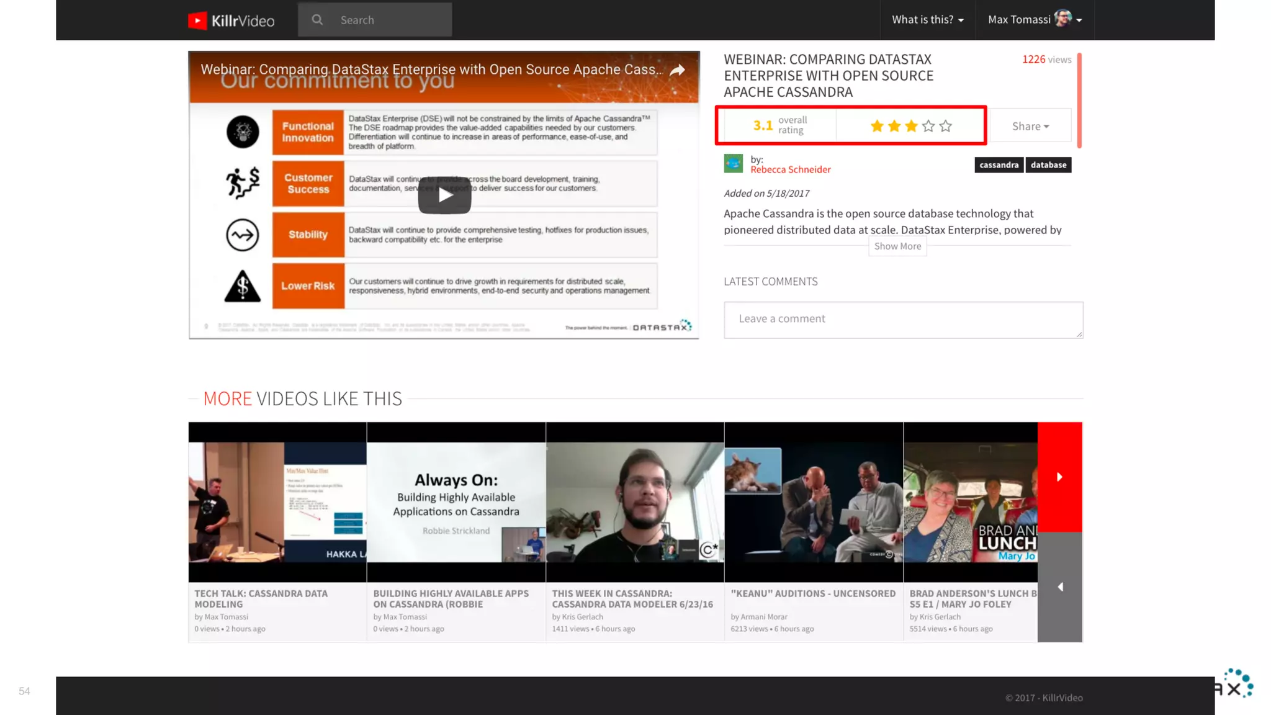Viewport: 1271px width, 715px height.
Task: Click the next videos right arrow
Action: [x=1059, y=477]
